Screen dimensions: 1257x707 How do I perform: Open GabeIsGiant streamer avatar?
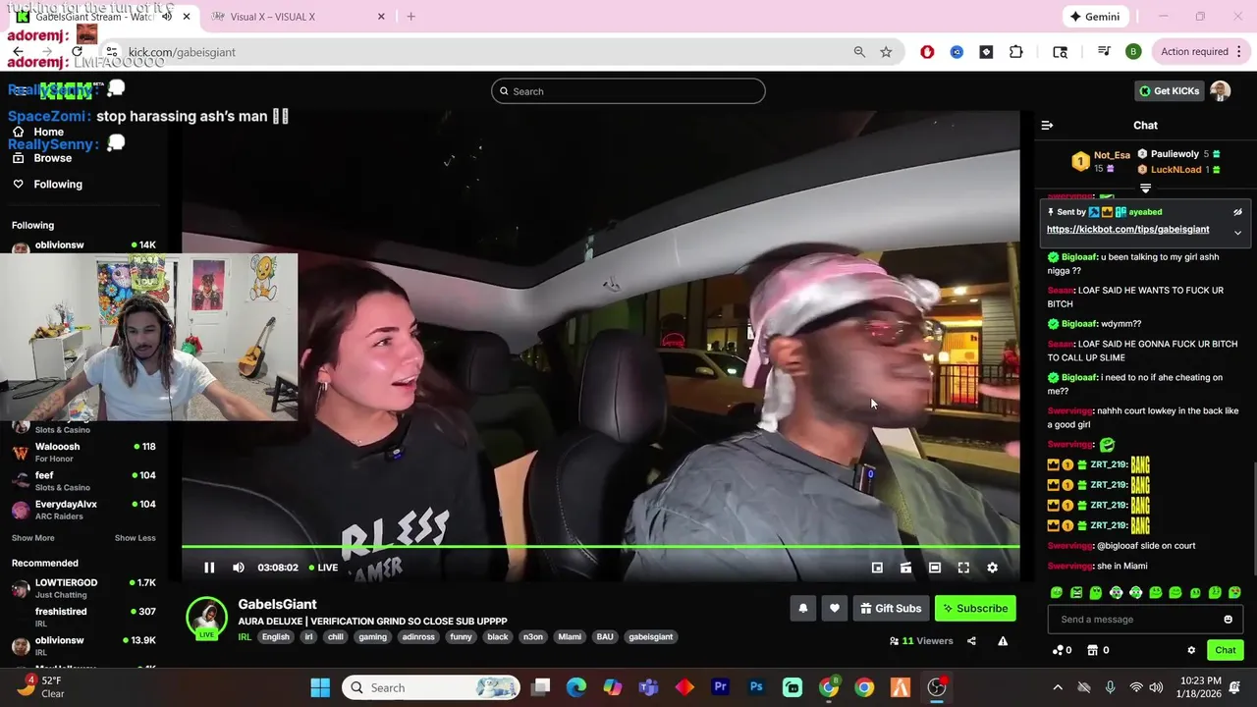point(206,617)
